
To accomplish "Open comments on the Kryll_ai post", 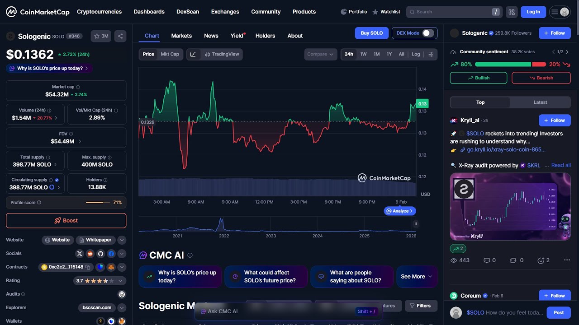I will 490,260.
